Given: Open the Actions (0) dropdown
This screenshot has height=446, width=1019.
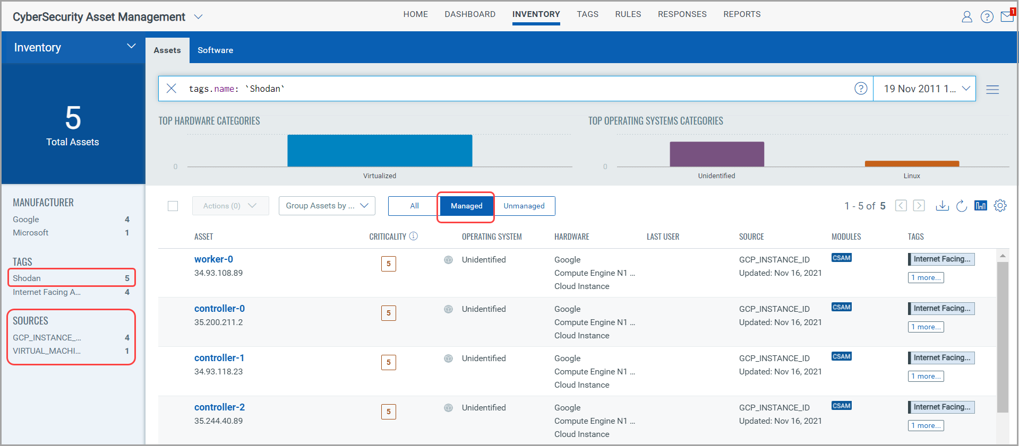Looking at the screenshot, I should (x=230, y=206).
